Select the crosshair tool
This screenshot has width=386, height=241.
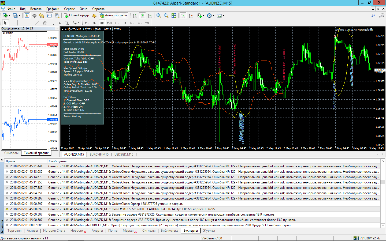[13, 23]
